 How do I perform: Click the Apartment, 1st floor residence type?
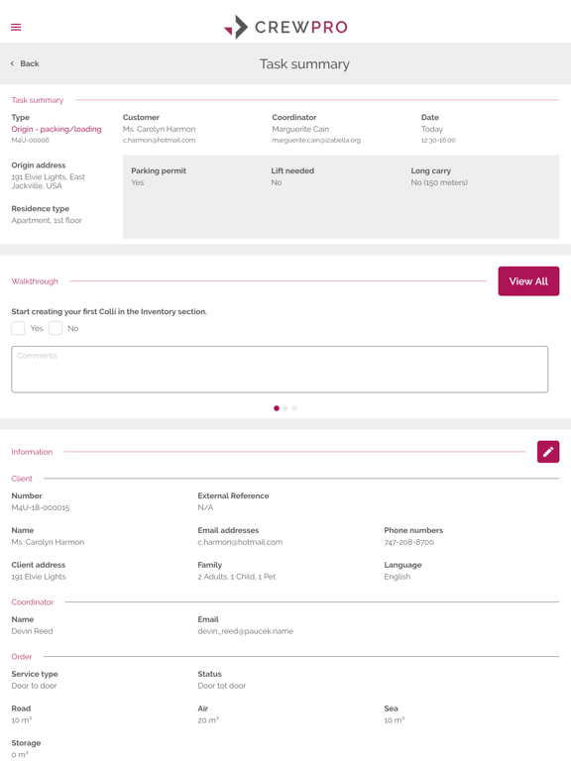47,220
